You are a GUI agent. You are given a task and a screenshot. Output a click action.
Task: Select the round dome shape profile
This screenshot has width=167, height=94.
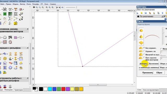coord(141,31)
